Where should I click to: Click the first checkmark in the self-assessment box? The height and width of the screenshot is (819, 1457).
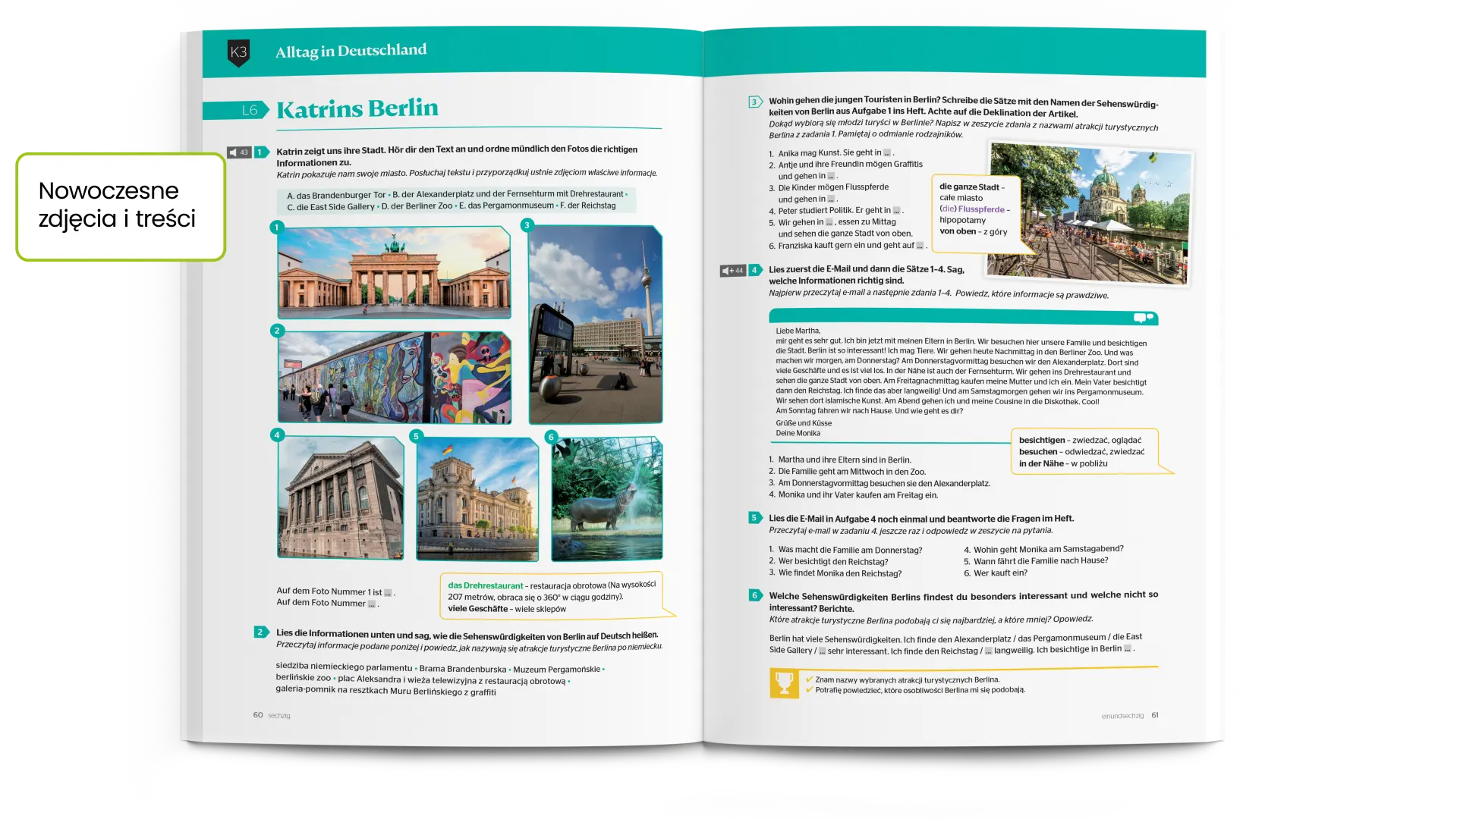[x=810, y=679]
